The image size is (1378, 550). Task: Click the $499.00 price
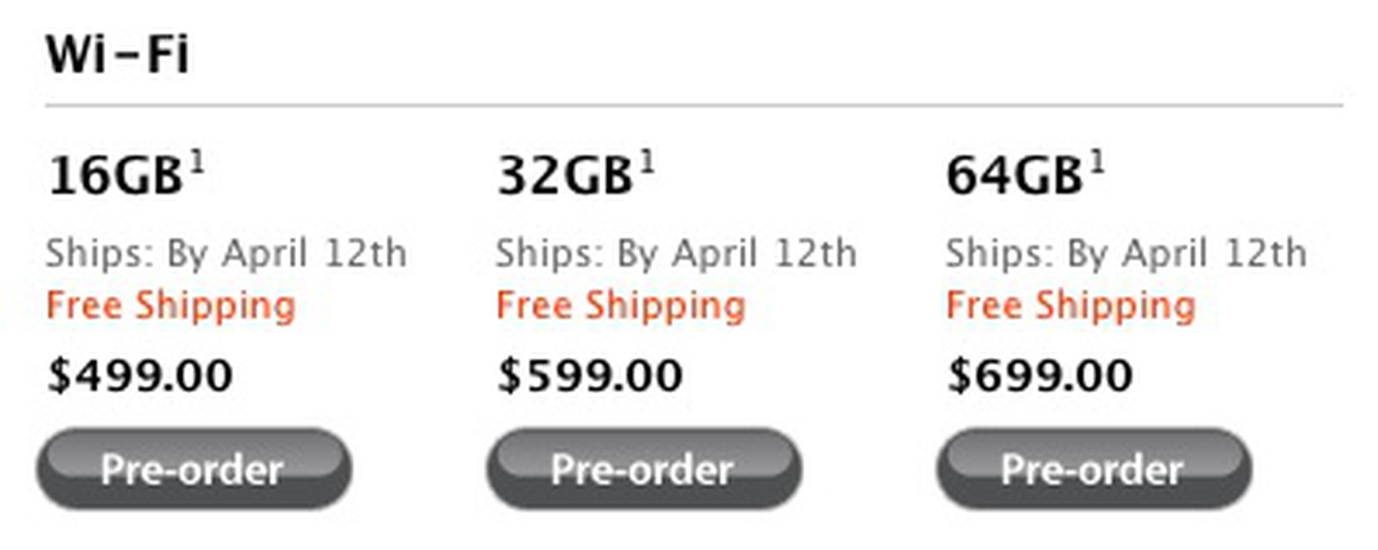click(x=140, y=376)
